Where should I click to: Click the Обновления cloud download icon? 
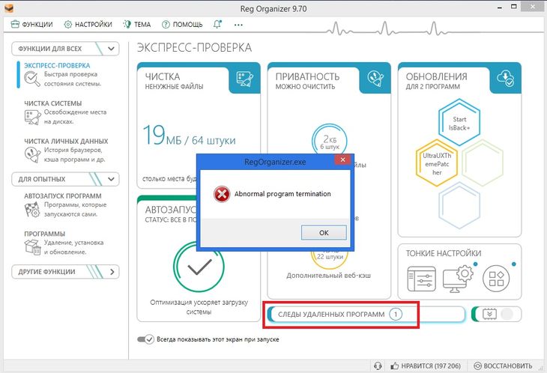(506, 79)
